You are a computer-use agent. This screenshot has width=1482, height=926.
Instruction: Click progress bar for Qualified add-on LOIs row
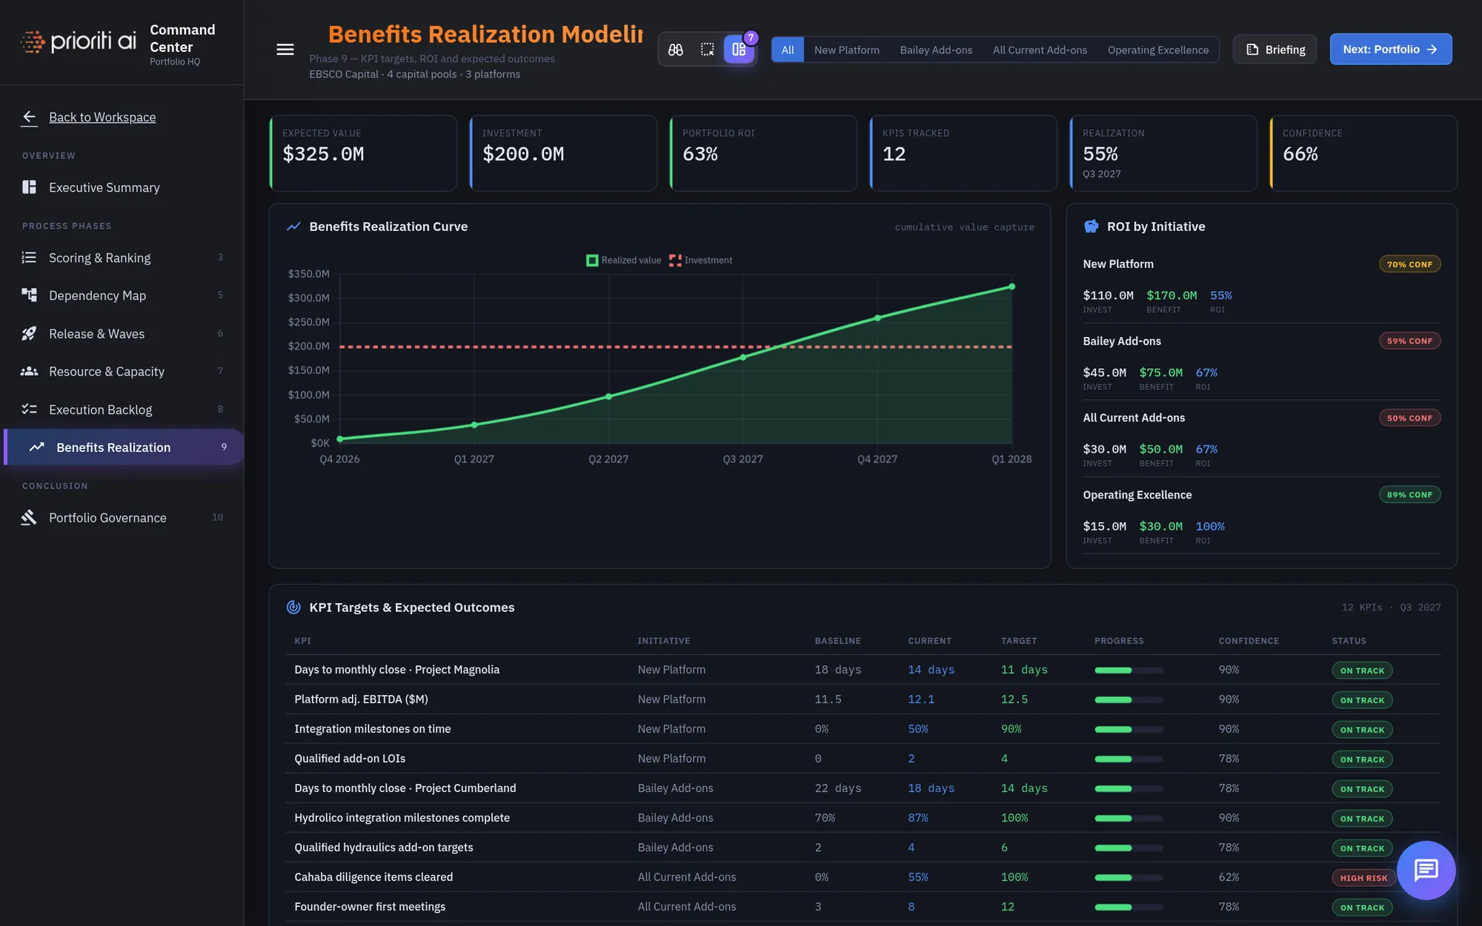(1129, 759)
